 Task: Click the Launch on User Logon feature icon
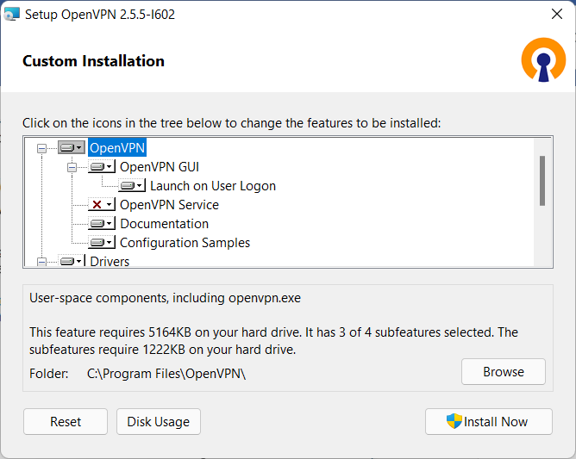pyautogui.click(x=132, y=186)
